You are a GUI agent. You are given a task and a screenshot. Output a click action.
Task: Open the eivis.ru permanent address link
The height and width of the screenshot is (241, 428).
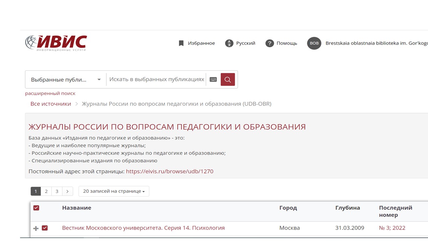pos(170,171)
